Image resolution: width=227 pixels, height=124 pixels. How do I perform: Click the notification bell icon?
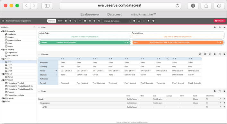click(149, 21)
